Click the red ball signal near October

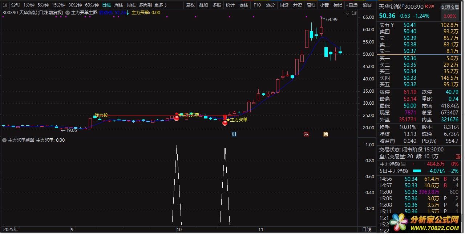point(177,118)
